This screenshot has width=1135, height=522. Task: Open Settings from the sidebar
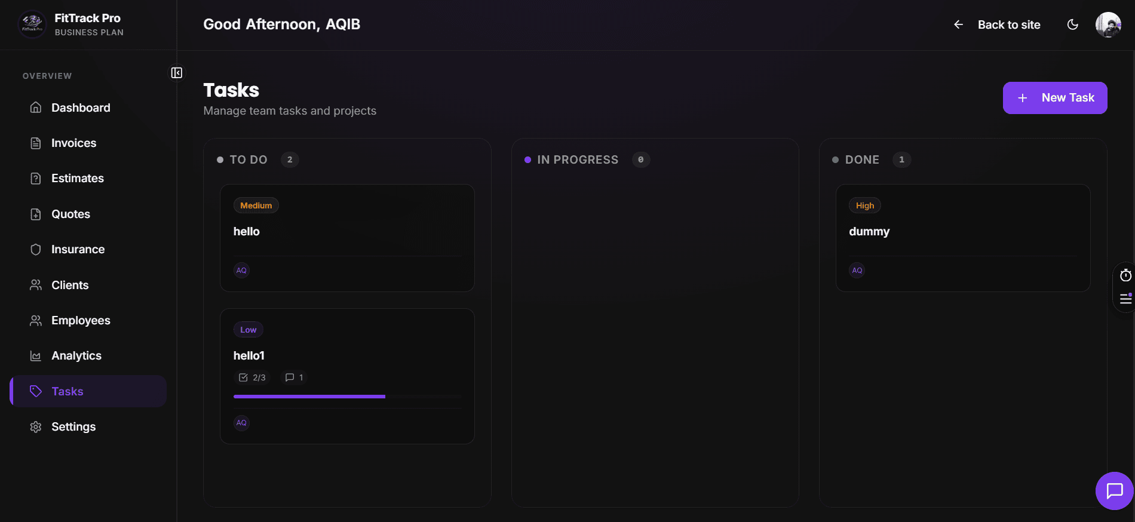pyautogui.click(x=73, y=426)
